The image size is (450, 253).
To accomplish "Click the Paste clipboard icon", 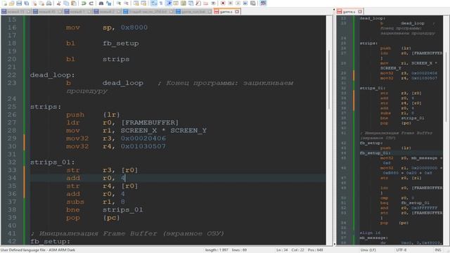I will 73,3.
